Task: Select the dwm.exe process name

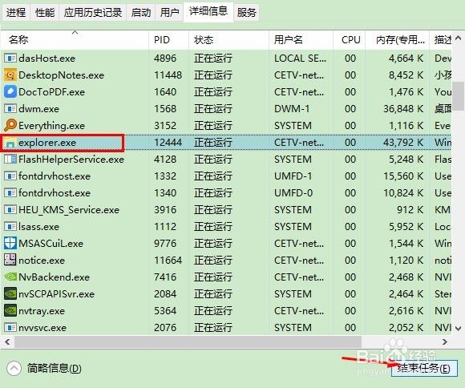Action: [38, 109]
